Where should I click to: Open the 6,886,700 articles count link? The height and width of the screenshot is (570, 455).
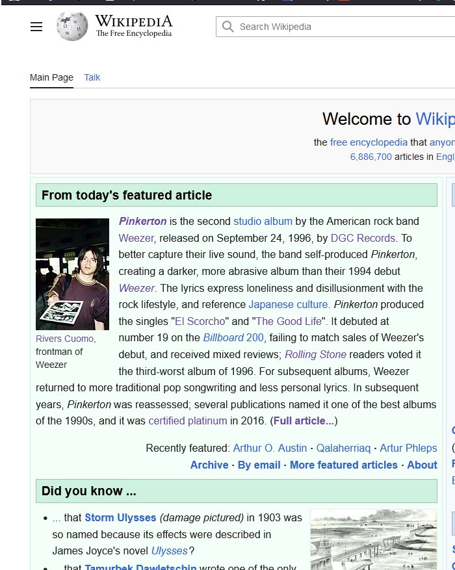point(370,157)
